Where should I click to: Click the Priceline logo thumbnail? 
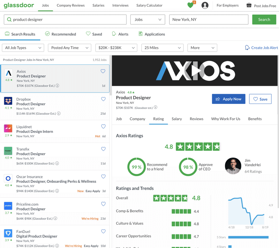pyautogui.click(x=8, y=206)
